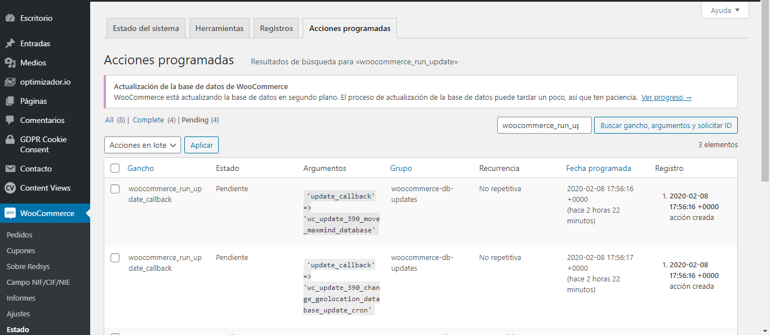Switch to Registros tab
Viewport: 770px width, 335px height.
[276, 28]
